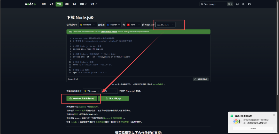Open the 博客文章 link

[x=94, y=107]
